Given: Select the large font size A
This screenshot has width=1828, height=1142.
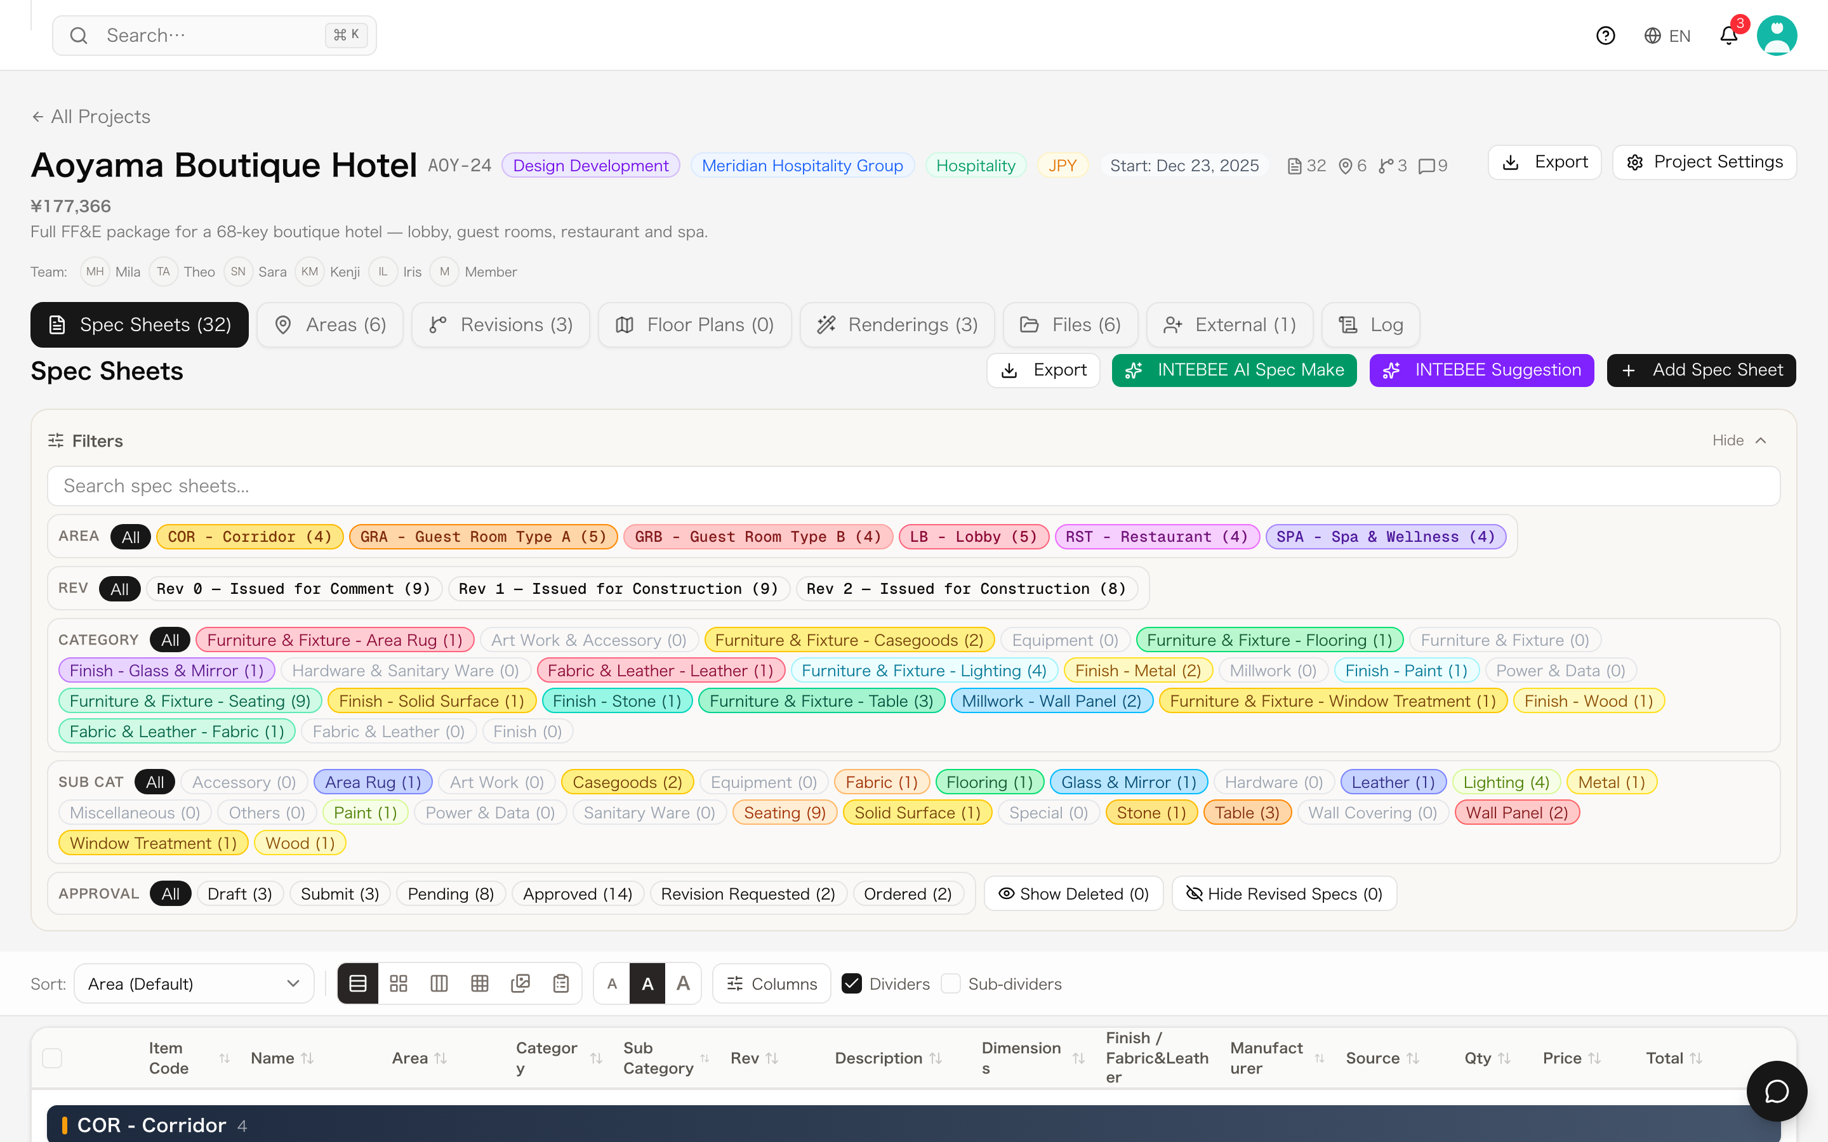Looking at the screenshot, I should (683, 983).
